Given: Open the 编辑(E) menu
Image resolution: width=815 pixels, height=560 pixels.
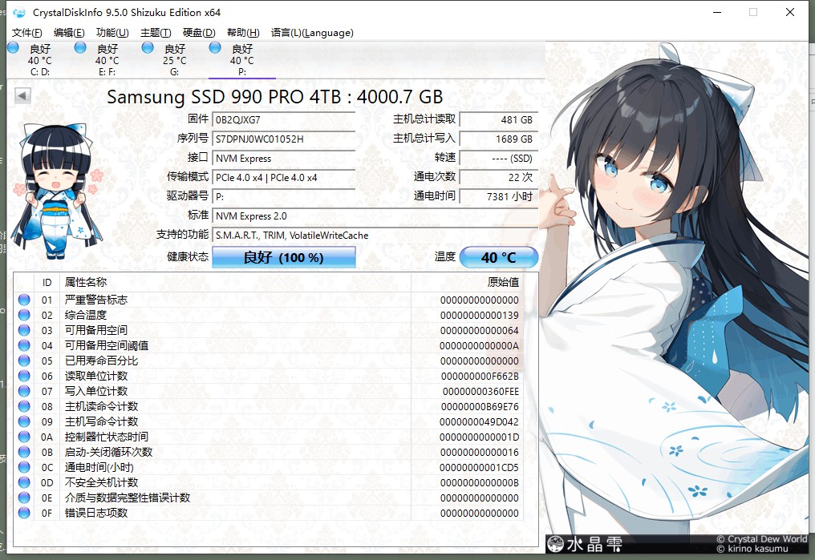Looking at the screenshot, I should point(69,33).
